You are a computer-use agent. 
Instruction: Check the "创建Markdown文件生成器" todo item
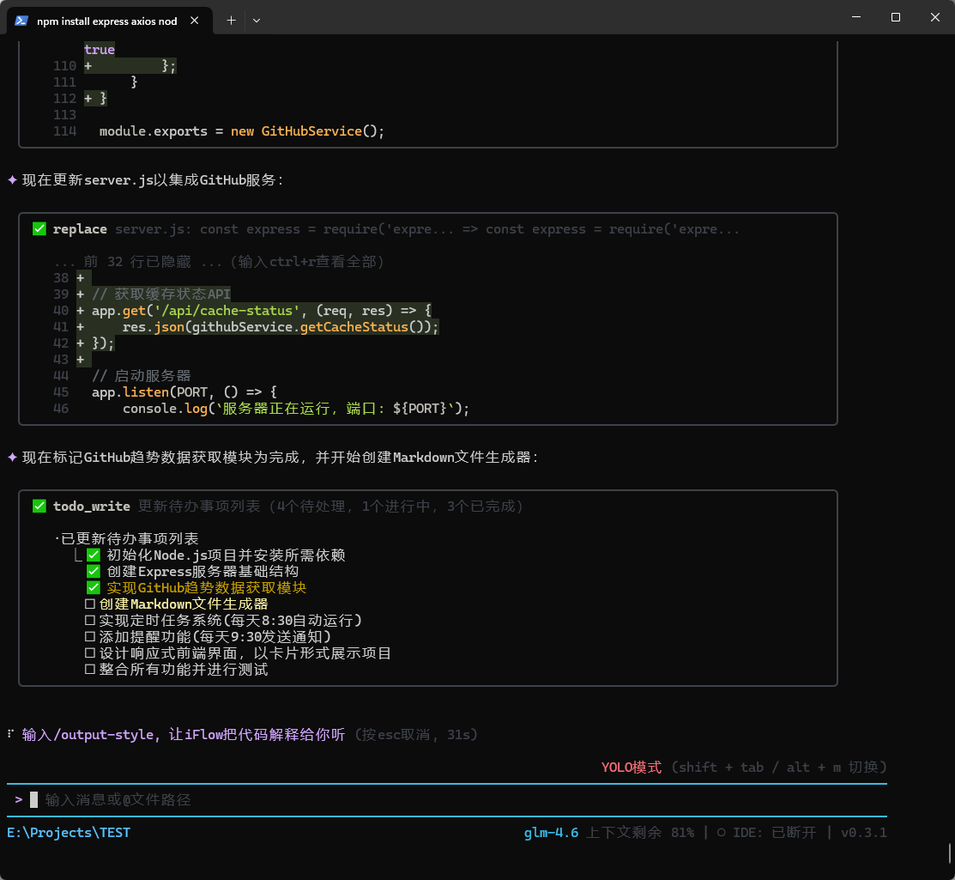pyautogui.click(x=90, y=604)
